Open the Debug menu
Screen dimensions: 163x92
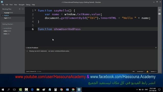pos(28,5)
